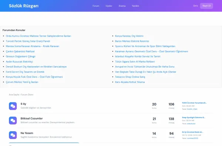Open the Arama menu item
This screenshot has height=146, width=222.
[x=122, y=6]
